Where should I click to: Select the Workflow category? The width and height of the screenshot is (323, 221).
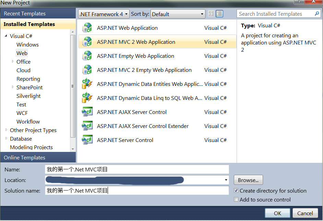(28, 122)
